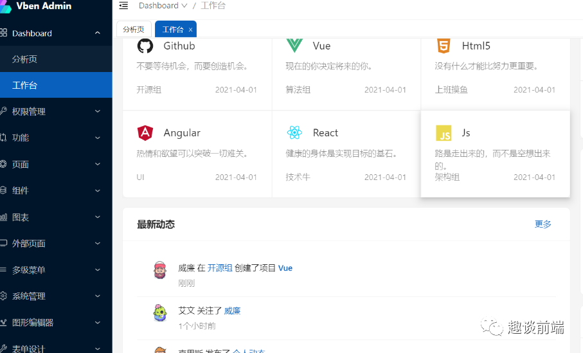Collapse the Dashboard menu chevron
This screenshot has height=353, width=583.
point(98,33)
